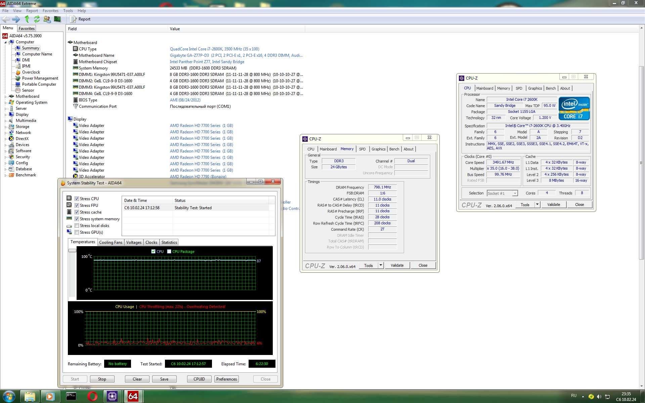The image size is (645, 403).
Task: Open the Tools menu in AIDA64
Action: pos(68,11)
